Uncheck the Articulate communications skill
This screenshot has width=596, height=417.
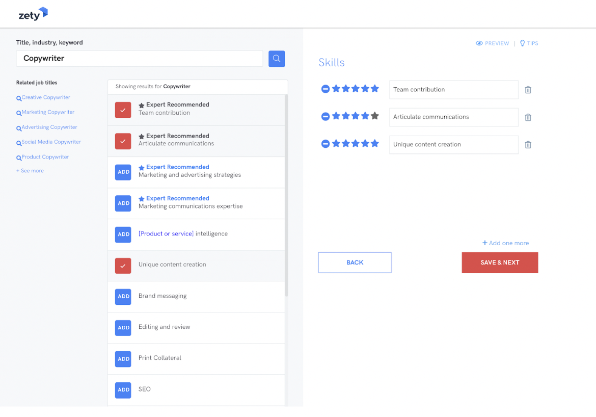coord(123,141)
